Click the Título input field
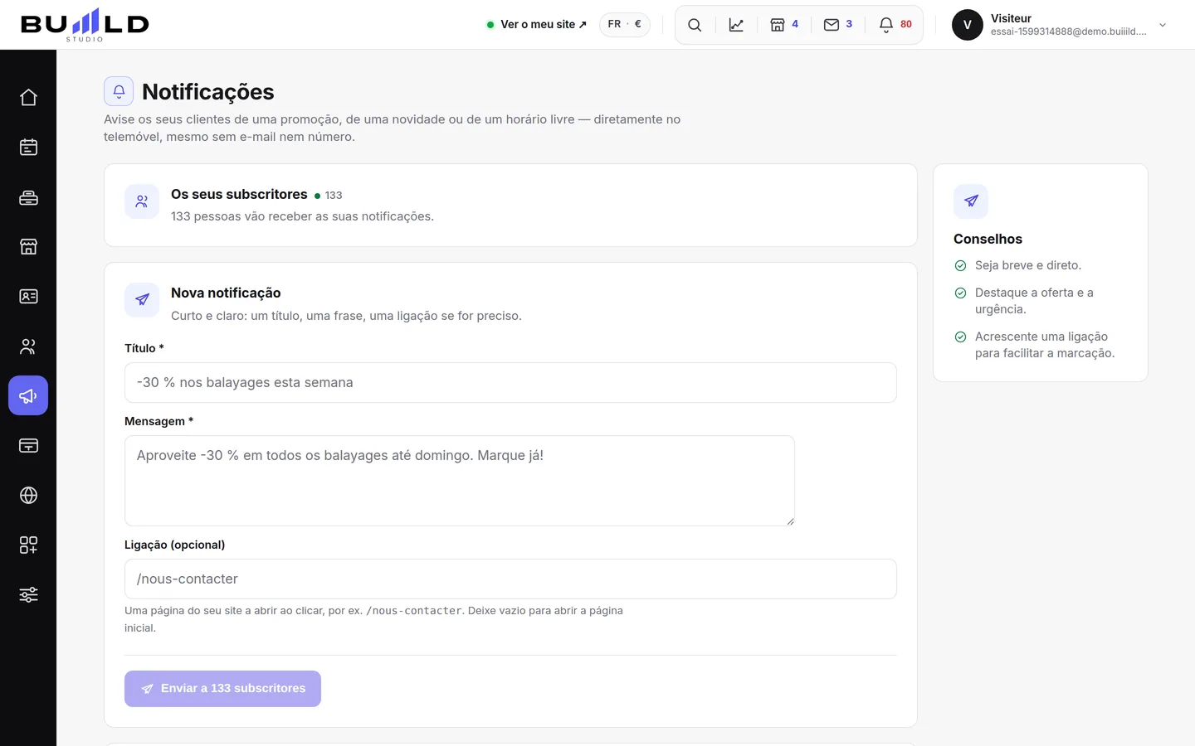The image size is (1195, 746). pos(510,383)
